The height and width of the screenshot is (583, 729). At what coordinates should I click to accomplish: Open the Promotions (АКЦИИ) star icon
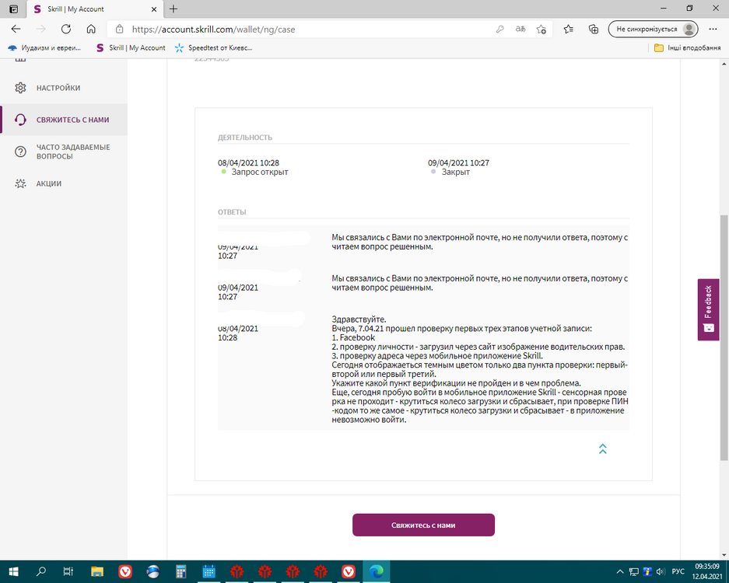(20, 183)
